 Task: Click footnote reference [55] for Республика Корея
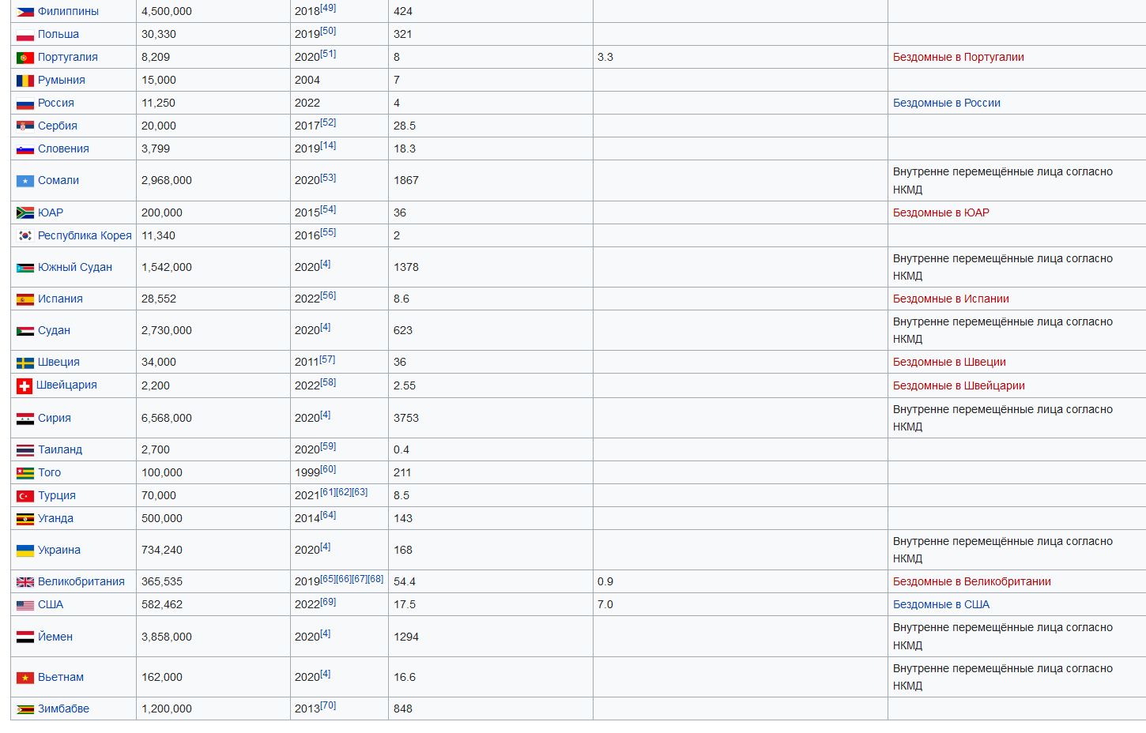pyautogui.click(x=328, y=232)
